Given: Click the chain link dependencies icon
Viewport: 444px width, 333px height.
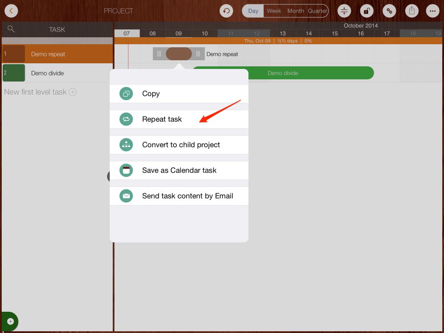Looking at the screenshot, I should pyautogui.click(x=389, y=11).
